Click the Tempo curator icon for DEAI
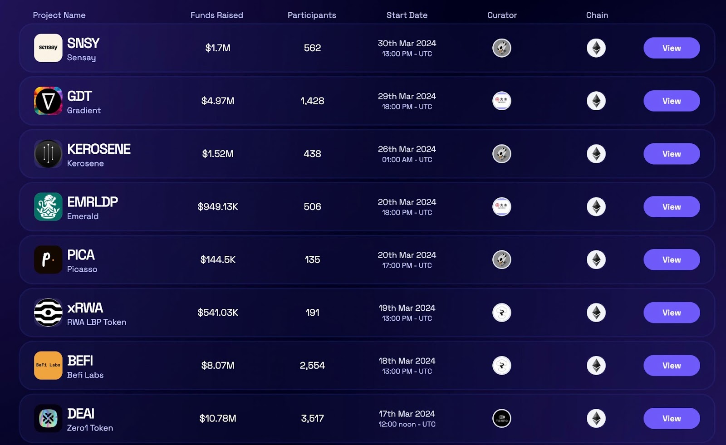 click(x=502, y=418)
